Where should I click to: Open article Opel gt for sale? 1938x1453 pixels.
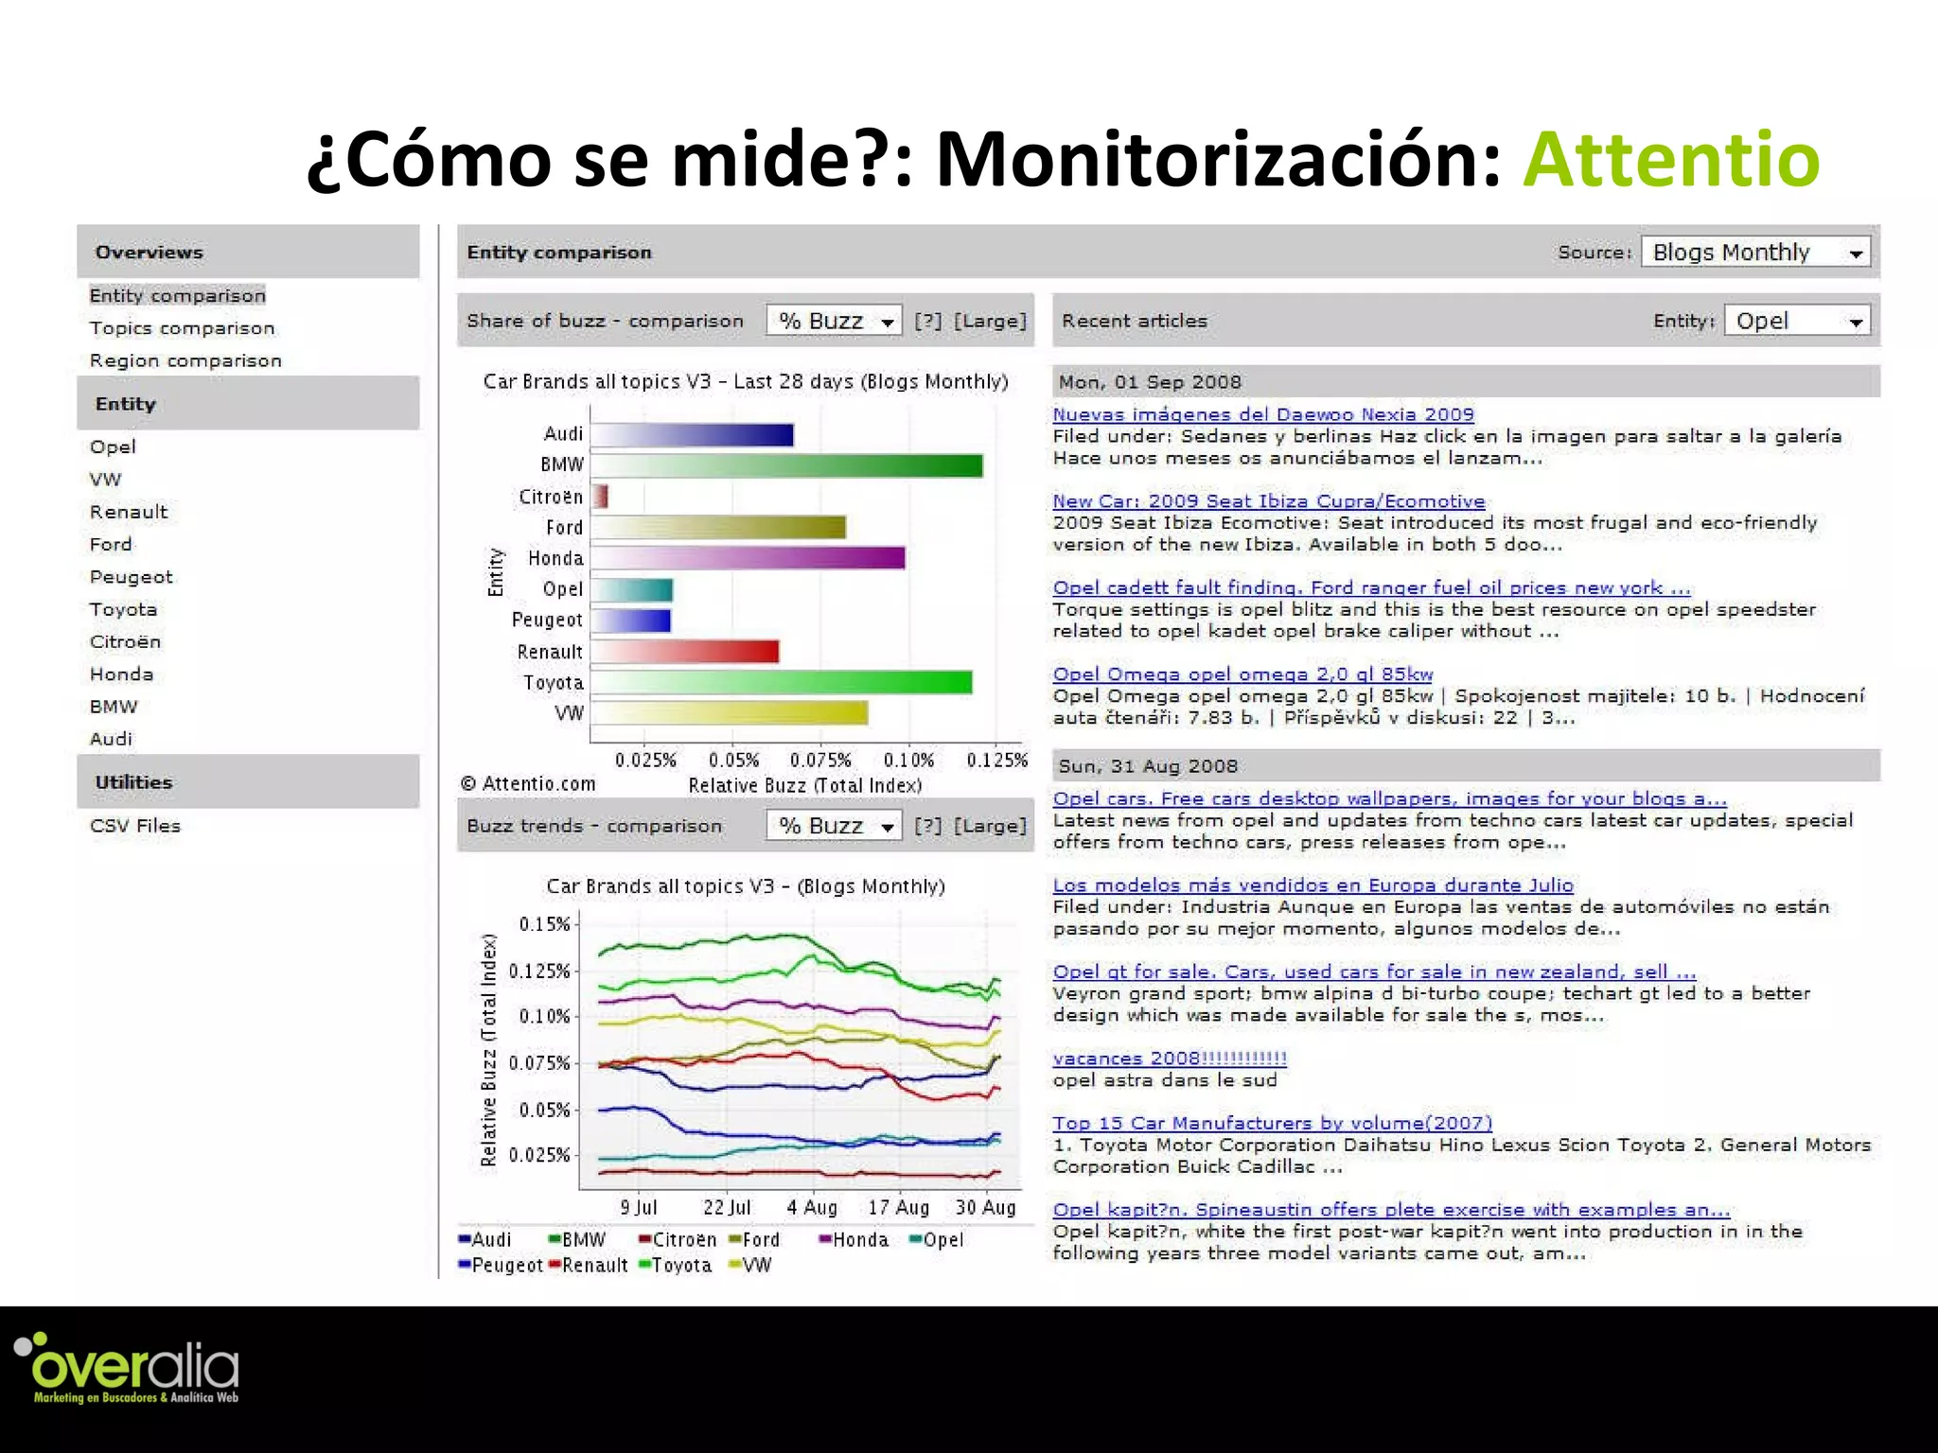click(x=1374, y=972)
